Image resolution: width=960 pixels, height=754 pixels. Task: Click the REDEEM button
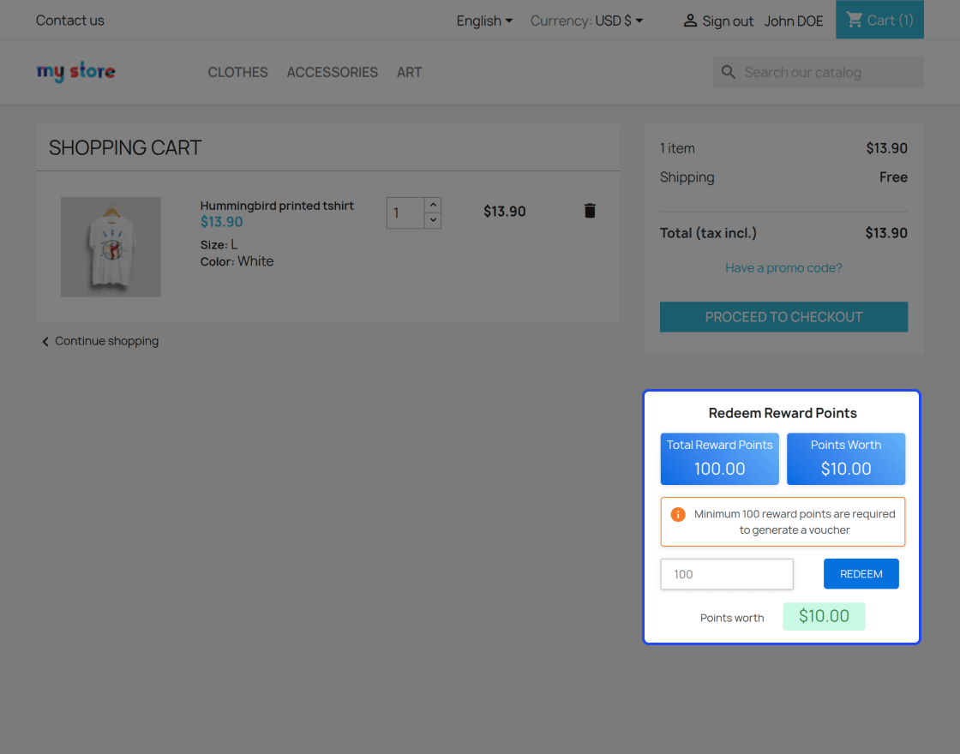(861, 574)
